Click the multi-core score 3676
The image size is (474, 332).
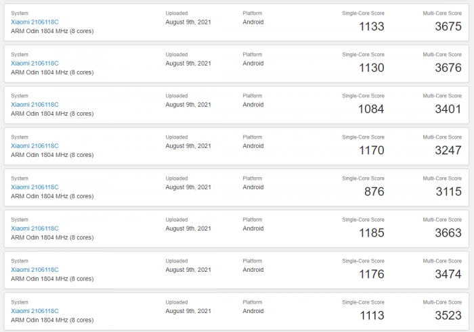448,68
